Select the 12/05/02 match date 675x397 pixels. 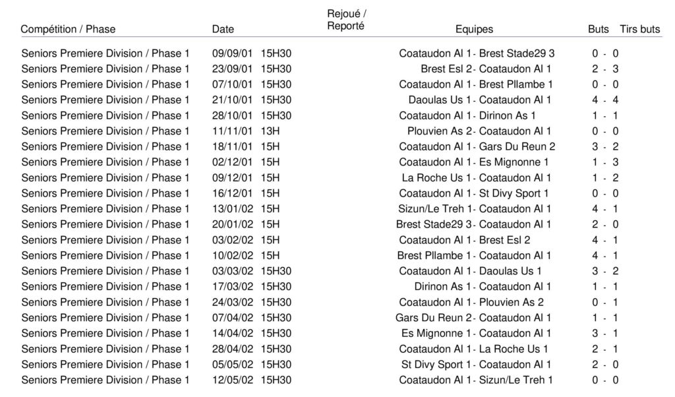[x=232, y=380]
